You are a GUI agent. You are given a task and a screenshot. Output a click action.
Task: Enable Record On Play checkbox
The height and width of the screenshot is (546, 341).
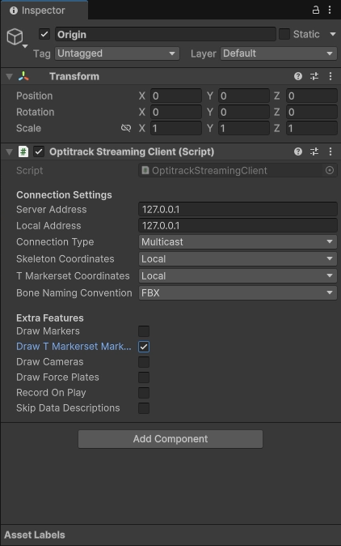coord(144,393)
